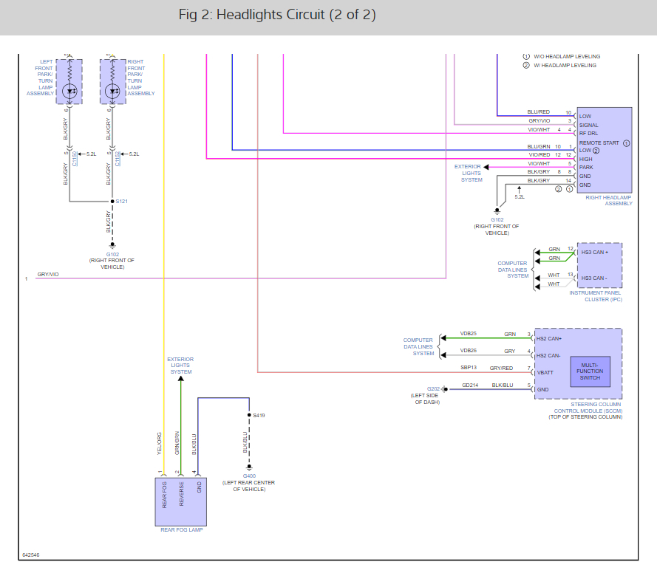
Task: Click the ground symbol above G400
Action: coord(249,467)
